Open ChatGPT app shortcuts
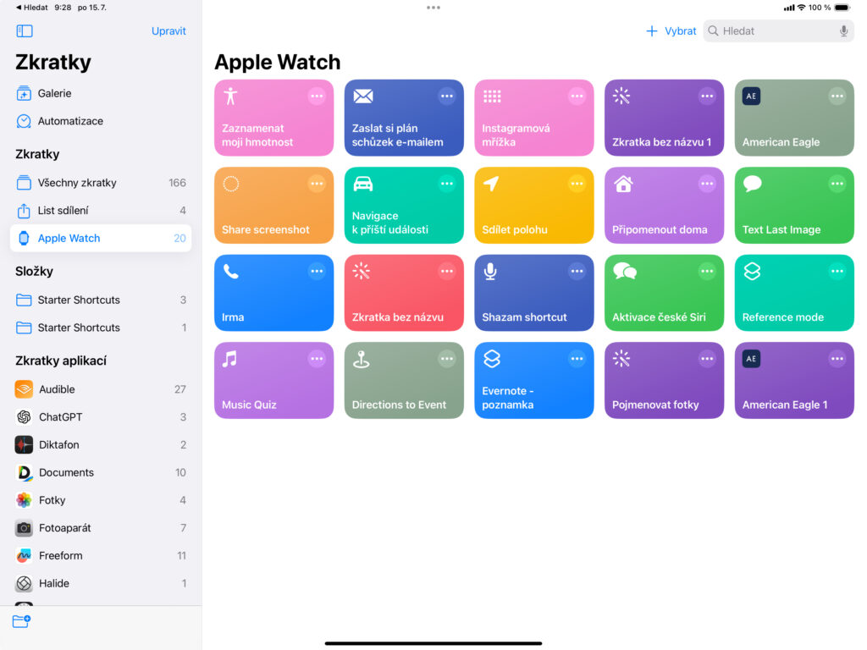 pos(59,417)
